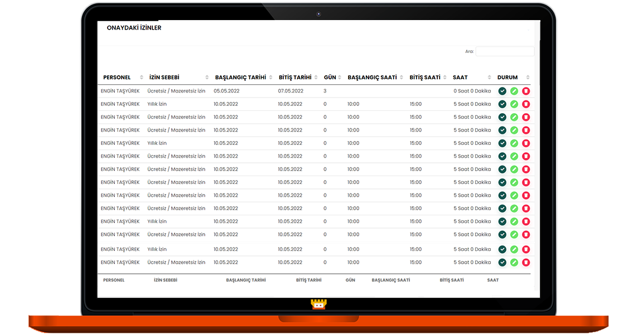633x334 pixels.
Task: Sort by BAŞLANGIÇ SAATİ header
Action: 375,78
